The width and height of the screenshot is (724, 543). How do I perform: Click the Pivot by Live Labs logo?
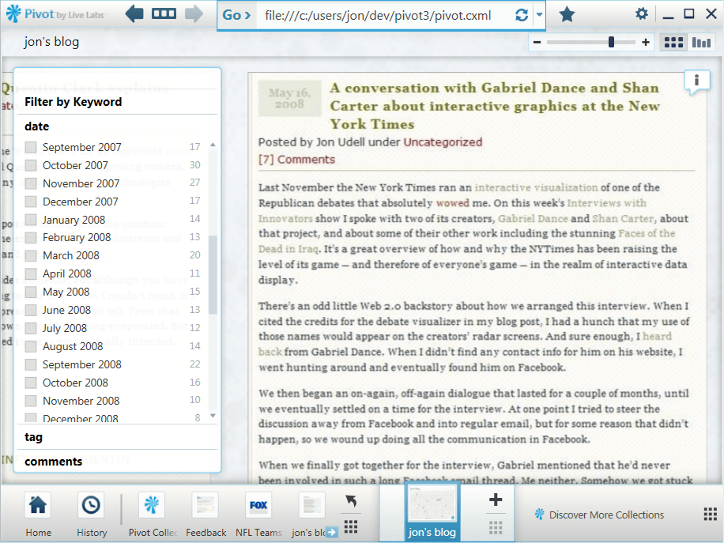click(55, 14)
